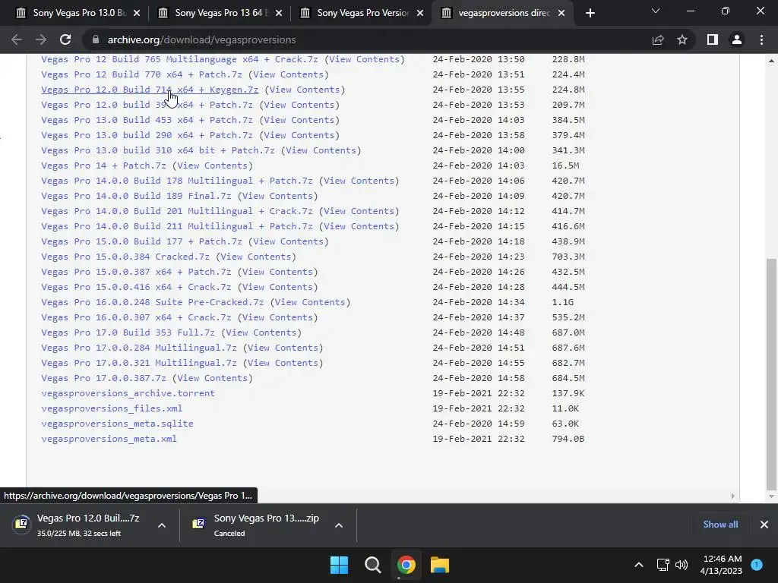Open Windows Search from the taskbar
778x583 pixels.
coord(372,565)
